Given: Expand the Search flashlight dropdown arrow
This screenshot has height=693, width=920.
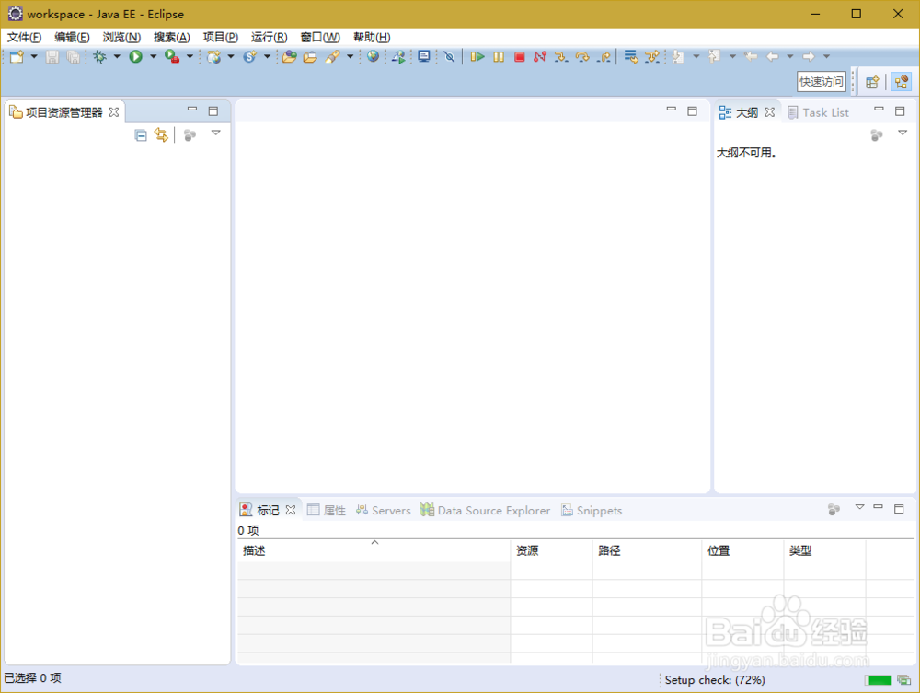Looking at the screenshot, I should click(351, 57).
